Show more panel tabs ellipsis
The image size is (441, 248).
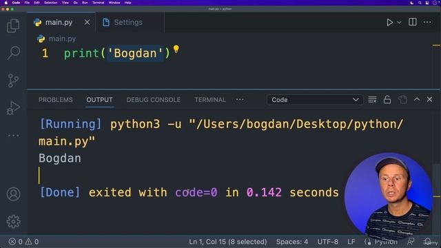click(x=240, y=99)
